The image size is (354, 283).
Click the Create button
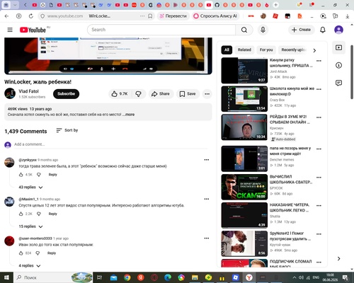(x=302, y=30)
